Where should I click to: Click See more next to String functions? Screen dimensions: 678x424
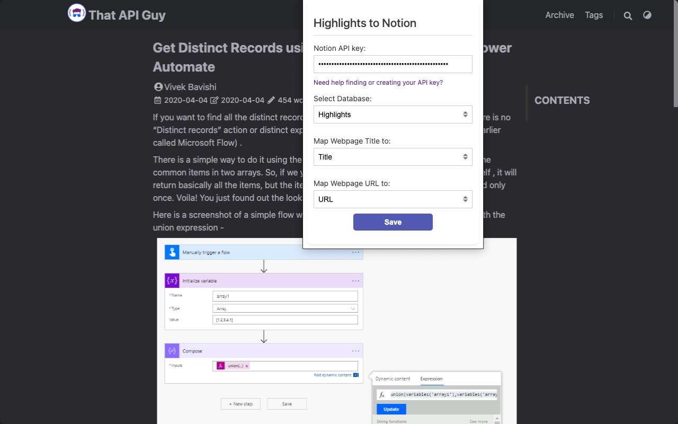[x=478, y=421]
